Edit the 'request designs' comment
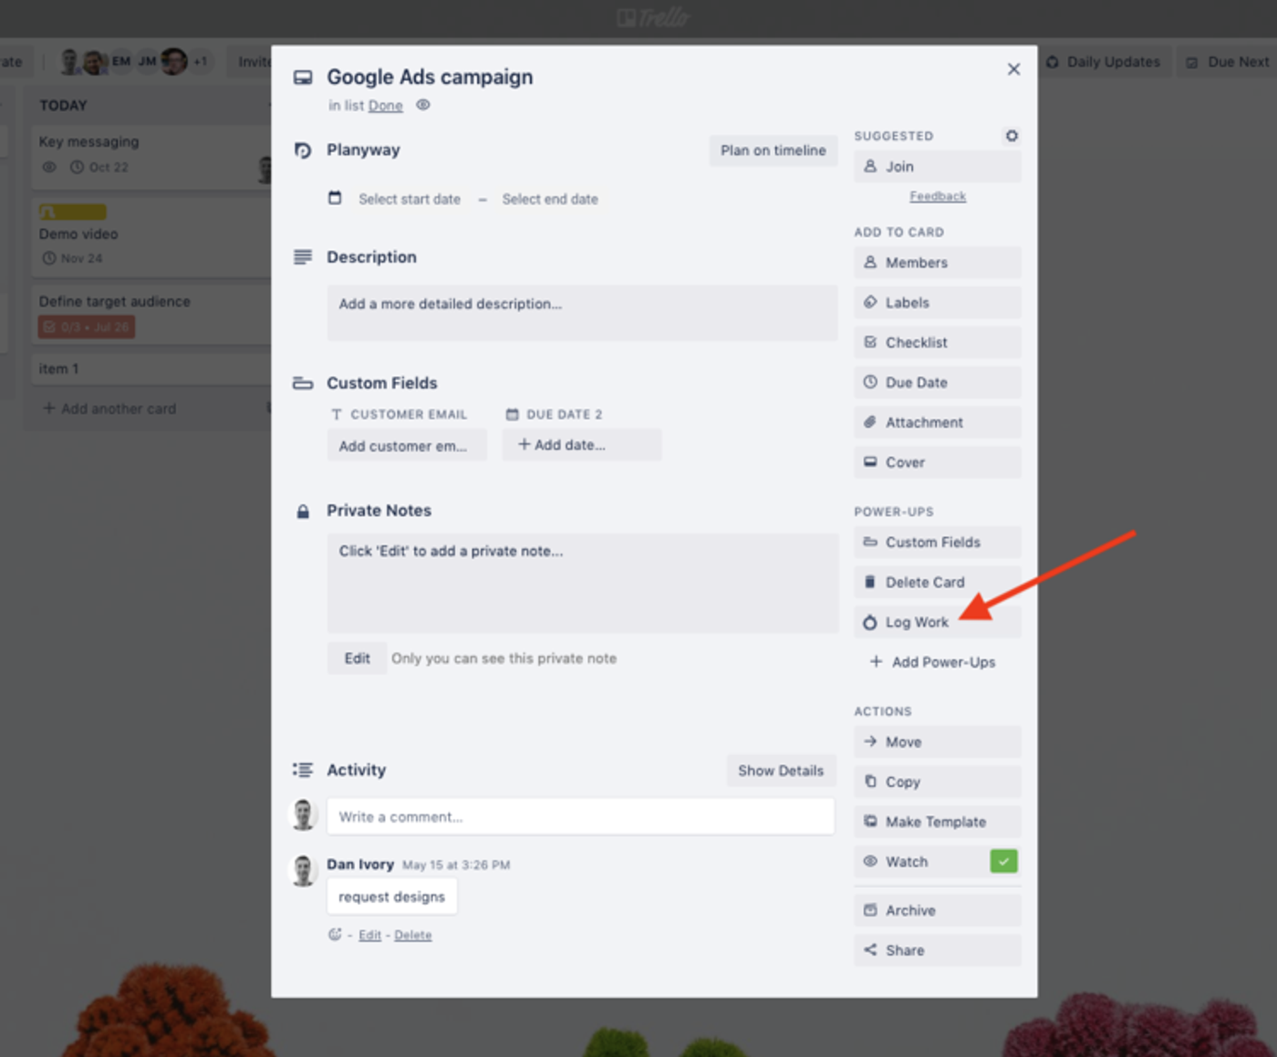Screen dimensions: 1277x1057 (x=369, y=935)
